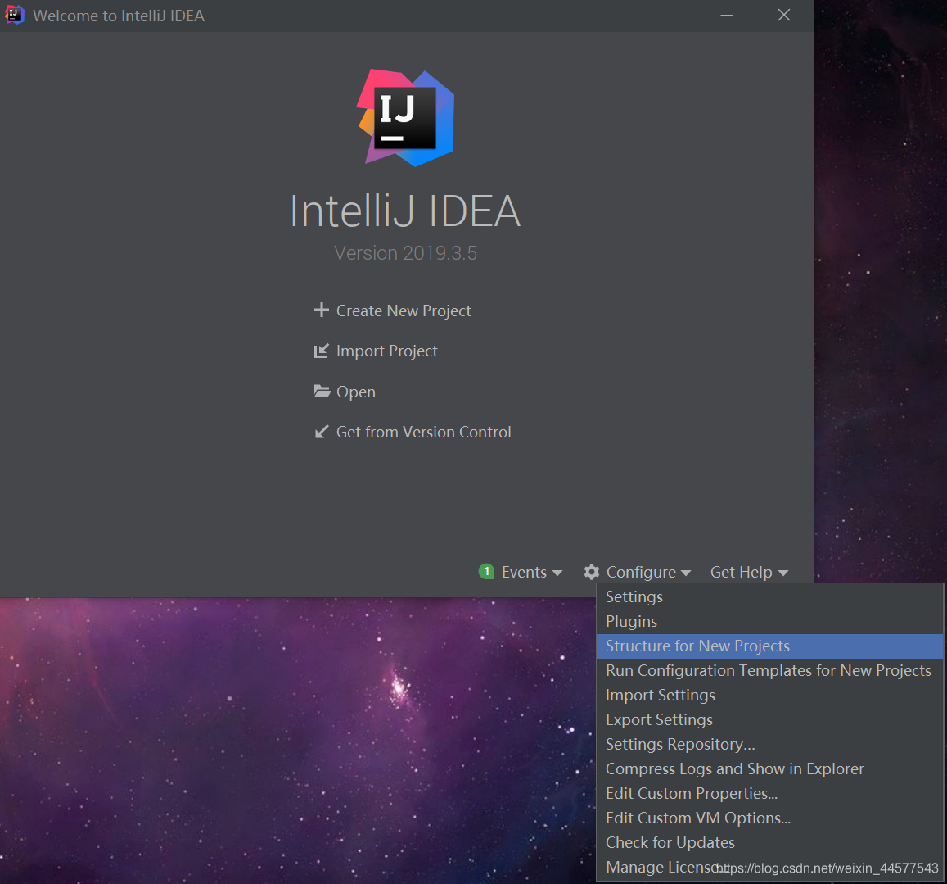This screenshot has height=884, width=947.
Task: Click the import arrow icon beside Import Project
Action: [x=322, y=351]
